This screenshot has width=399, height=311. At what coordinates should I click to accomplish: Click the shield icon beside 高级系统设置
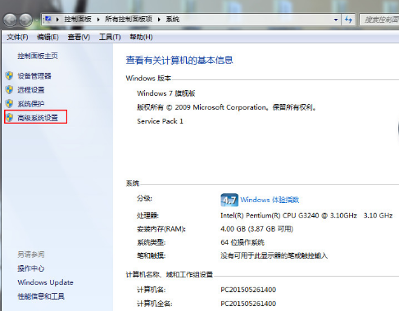10,117
